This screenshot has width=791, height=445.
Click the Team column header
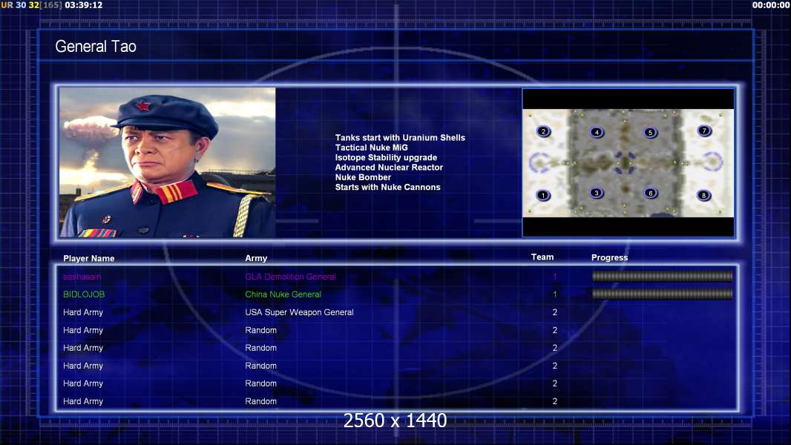point(542,257)
